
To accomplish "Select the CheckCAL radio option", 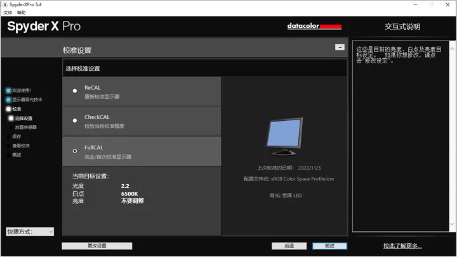I will point(75,120).
